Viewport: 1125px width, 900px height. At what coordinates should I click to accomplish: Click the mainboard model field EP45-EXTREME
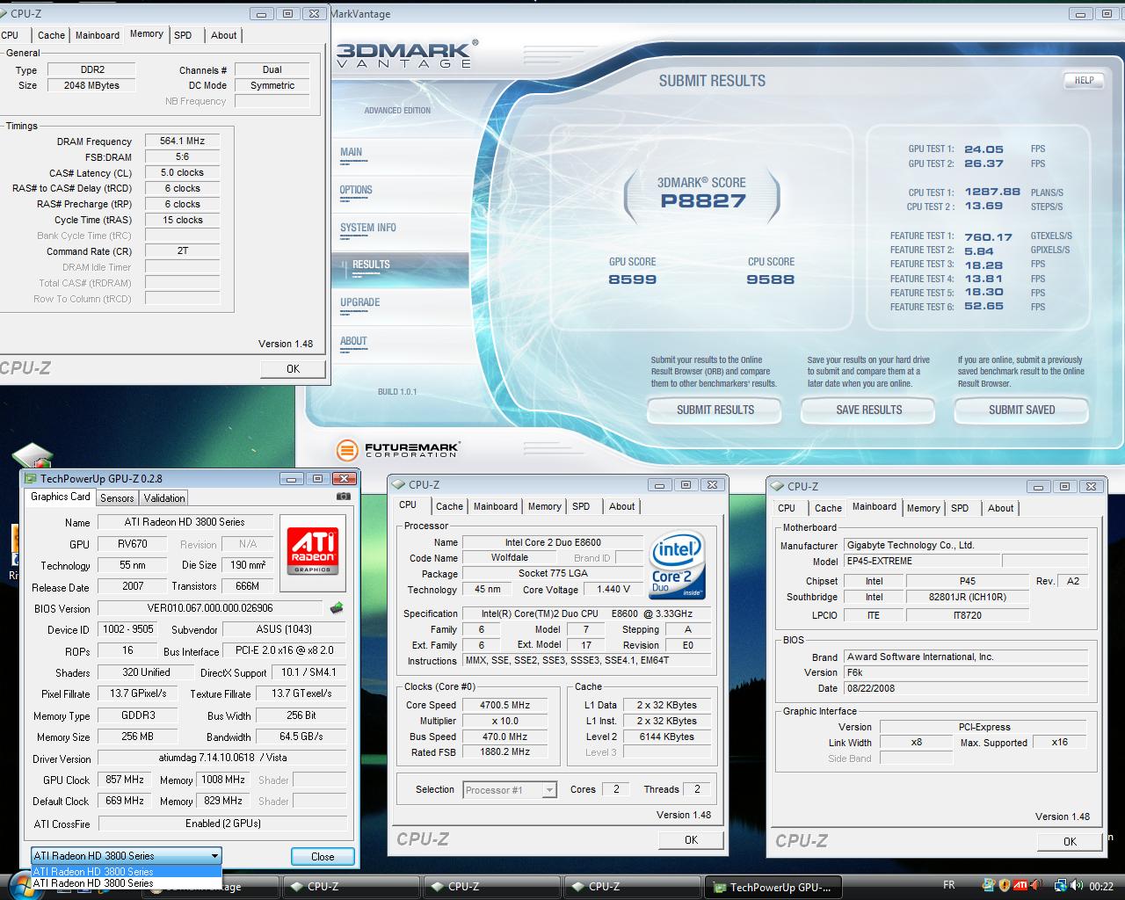(921, 562)
